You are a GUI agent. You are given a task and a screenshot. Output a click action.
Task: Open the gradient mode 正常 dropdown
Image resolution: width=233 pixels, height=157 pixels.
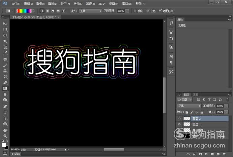(90, 11)
